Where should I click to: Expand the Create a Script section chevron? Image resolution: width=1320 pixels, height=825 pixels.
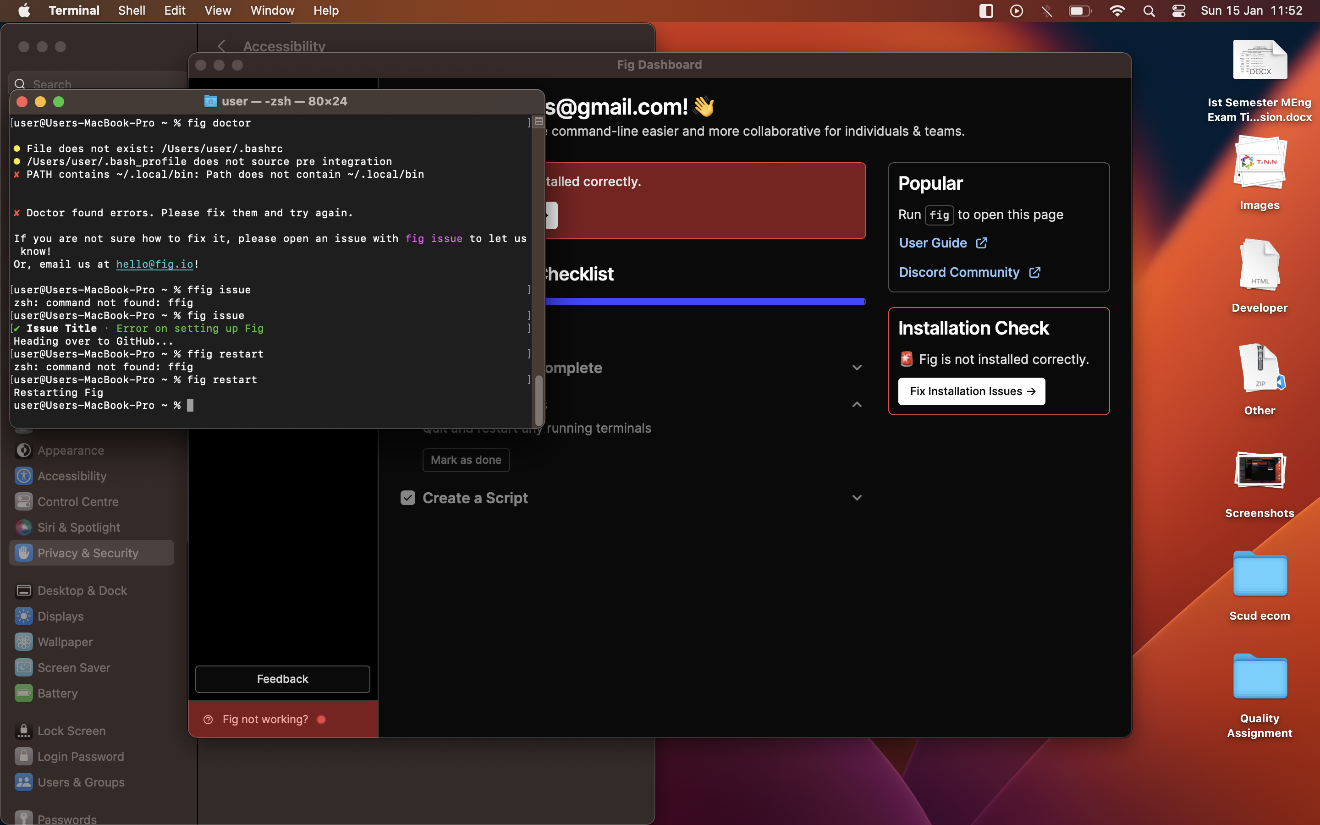click(x=857, y=498)
